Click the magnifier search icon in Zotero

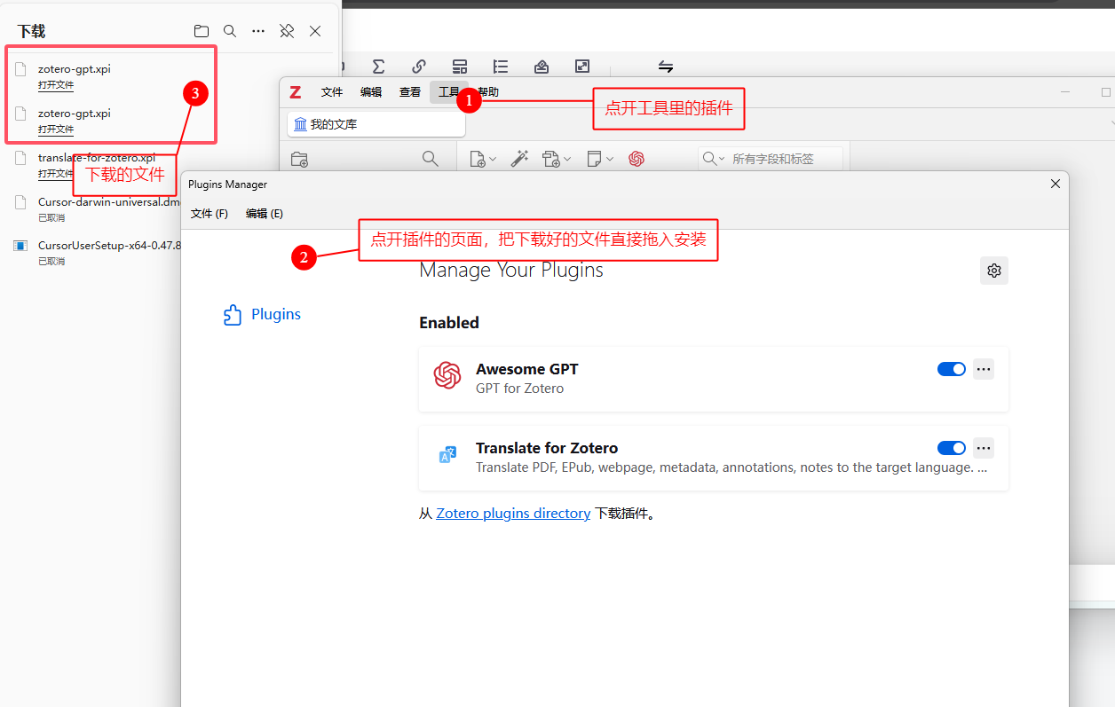pos(431,158)
